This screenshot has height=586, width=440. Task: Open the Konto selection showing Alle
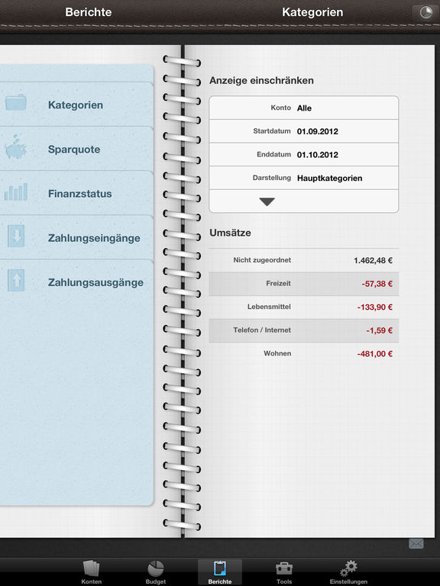(304, 108)
